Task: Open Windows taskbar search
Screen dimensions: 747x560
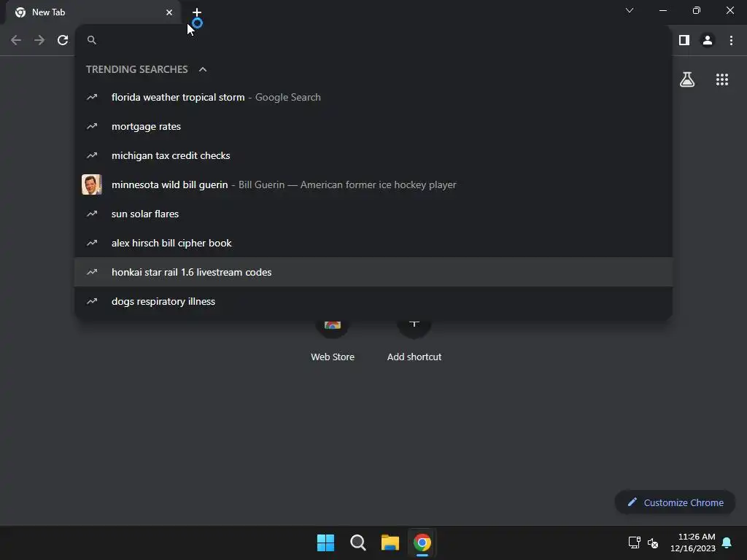Action: (357, 542)
